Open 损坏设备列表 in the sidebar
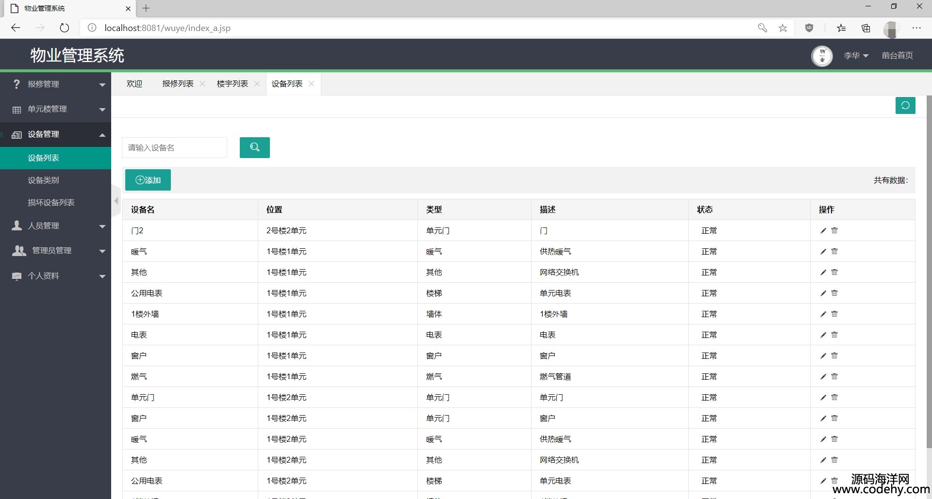 [55, 203]
